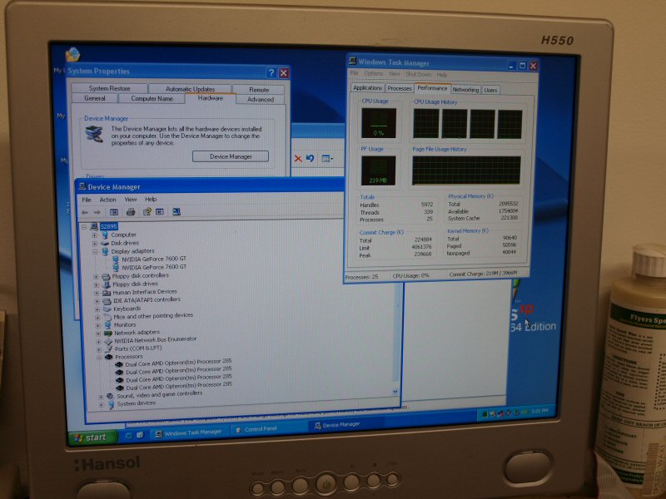
Task: Expand Sound, video and game controllers
Action: [101, 397]
